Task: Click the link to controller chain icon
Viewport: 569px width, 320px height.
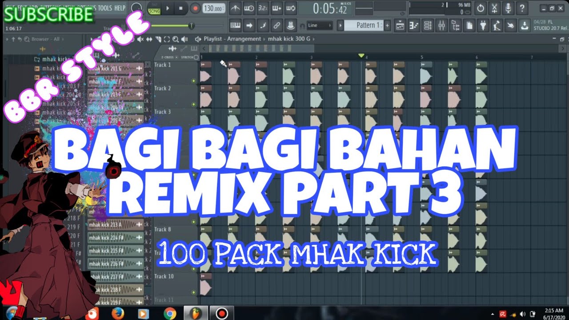Action: click(276, 25)
